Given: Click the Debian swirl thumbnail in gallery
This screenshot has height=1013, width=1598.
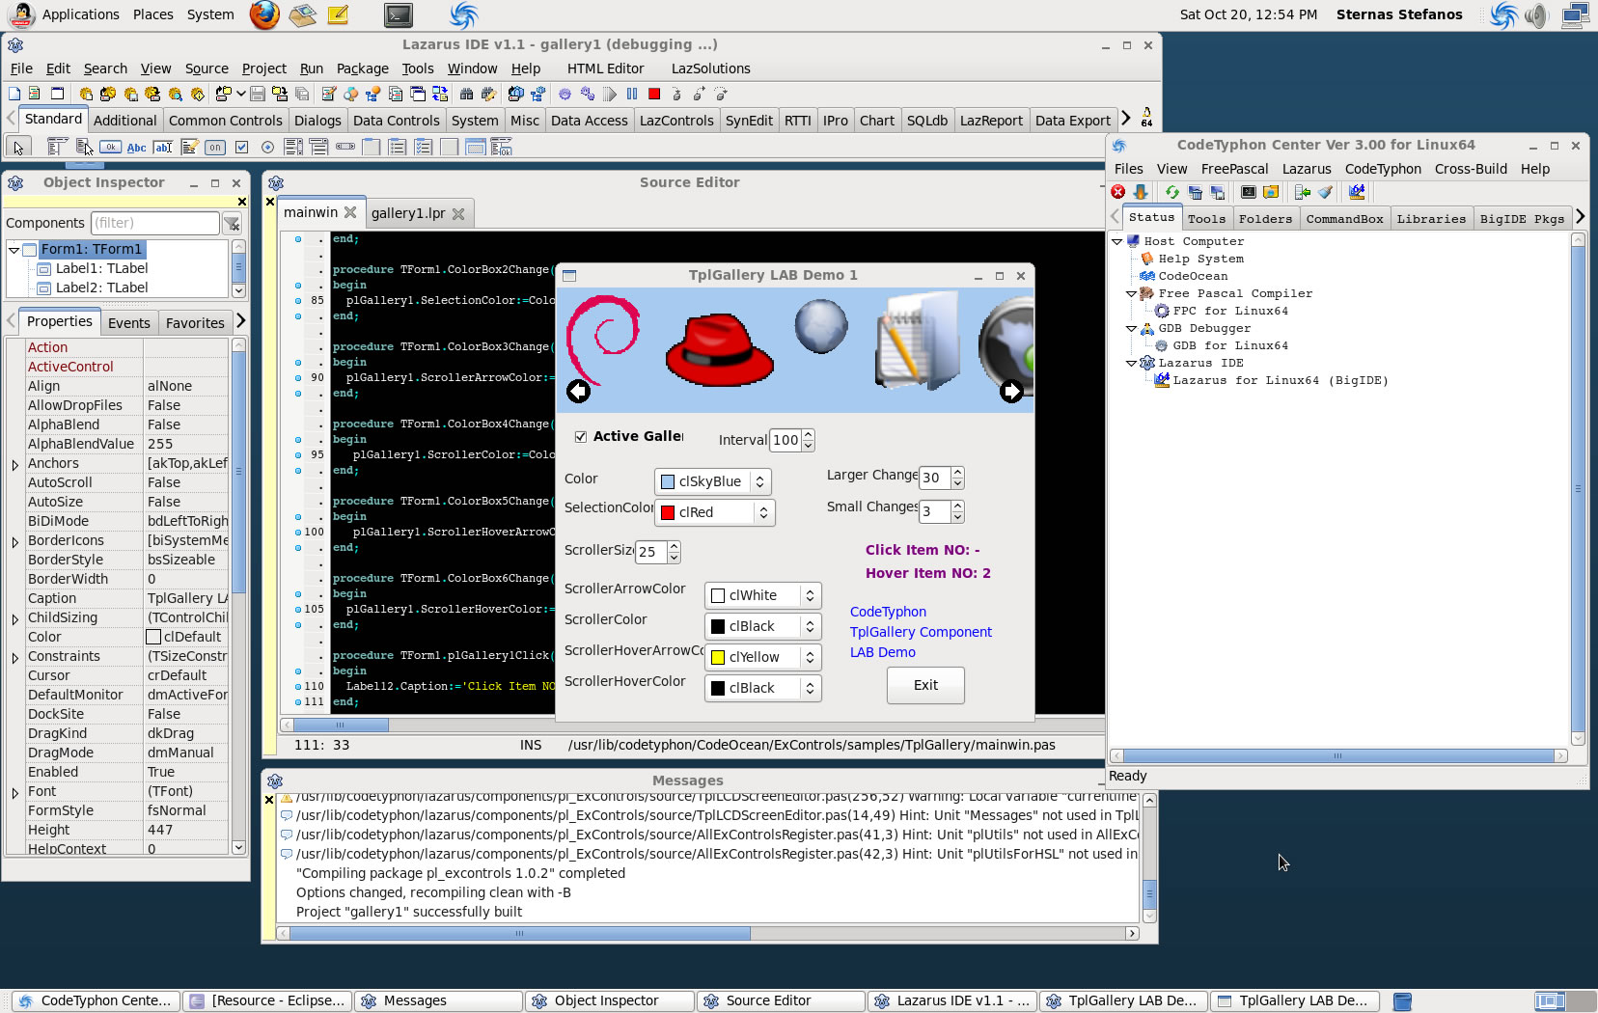Looking at the screenshot, I should pyautogui.click(x=603, y=338).
